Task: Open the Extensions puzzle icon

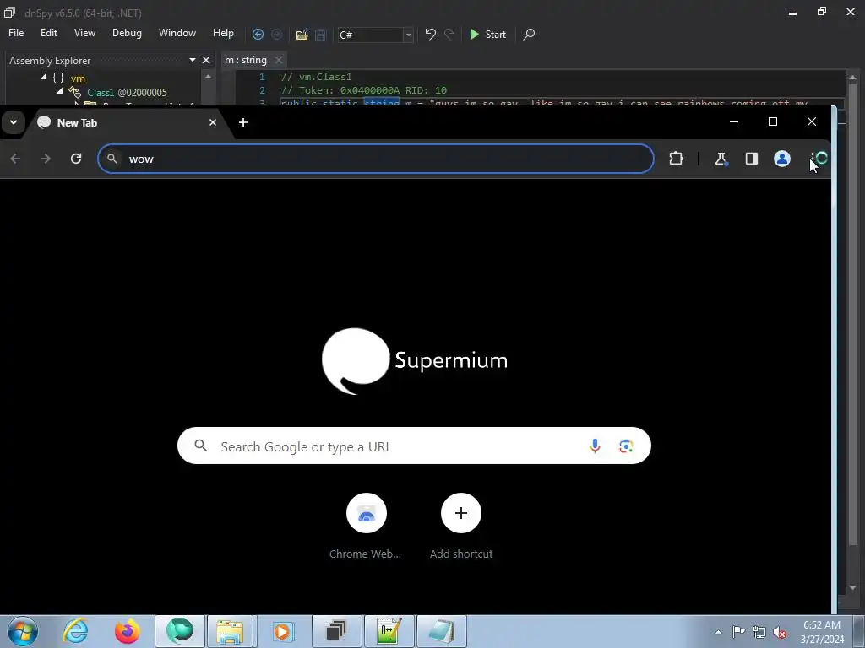Action: (x=677, y=159)
